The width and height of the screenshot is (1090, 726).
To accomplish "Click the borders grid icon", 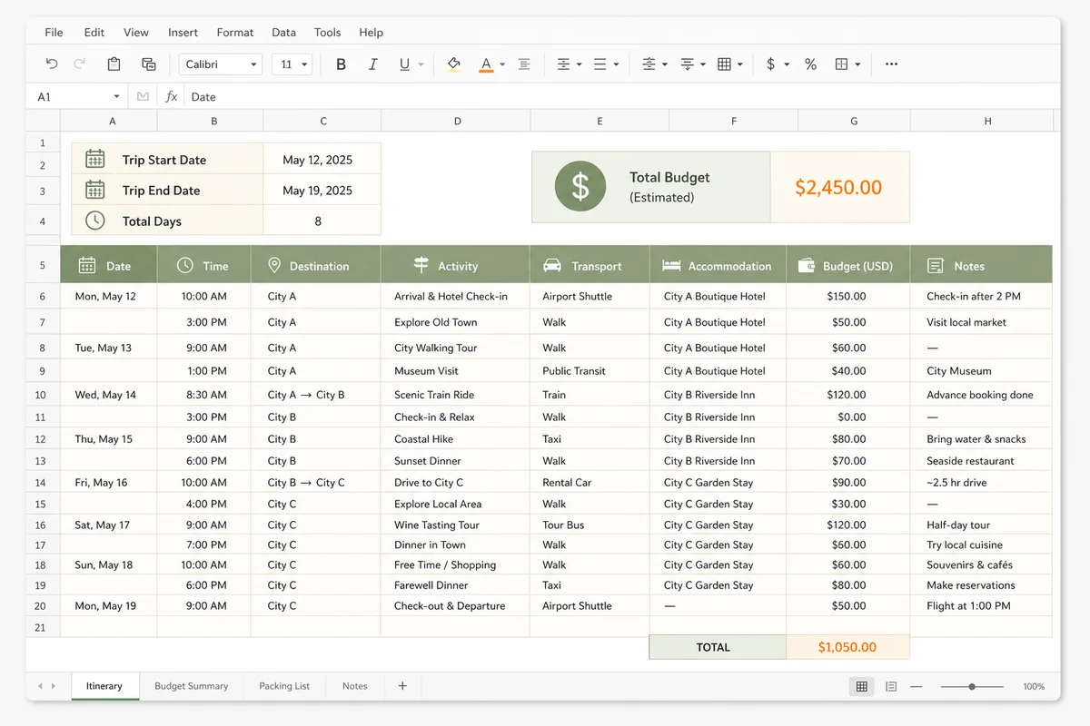I will [x=724, y=64].
